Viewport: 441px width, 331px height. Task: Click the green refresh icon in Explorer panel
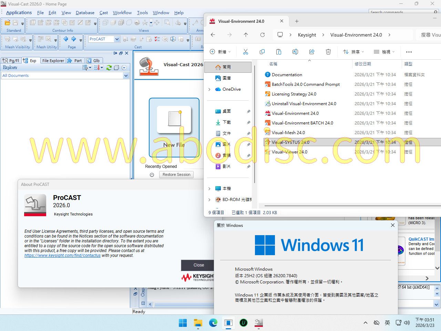[109, 68]
